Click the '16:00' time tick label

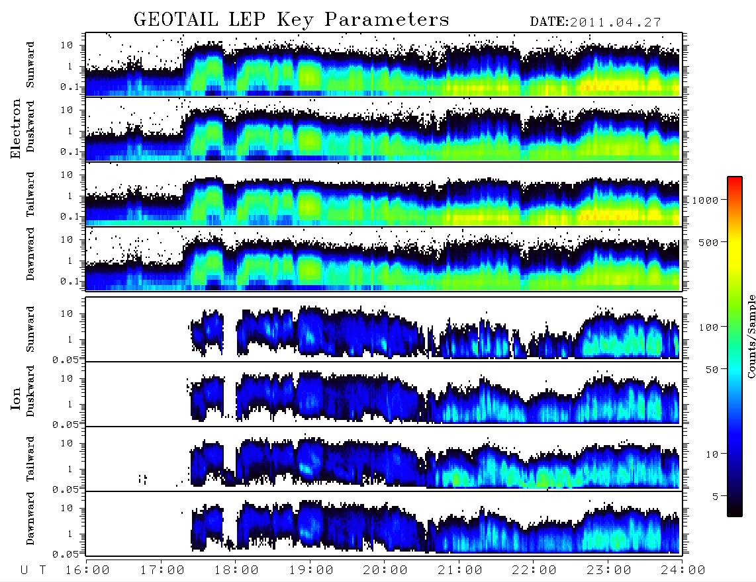[88, 570]
